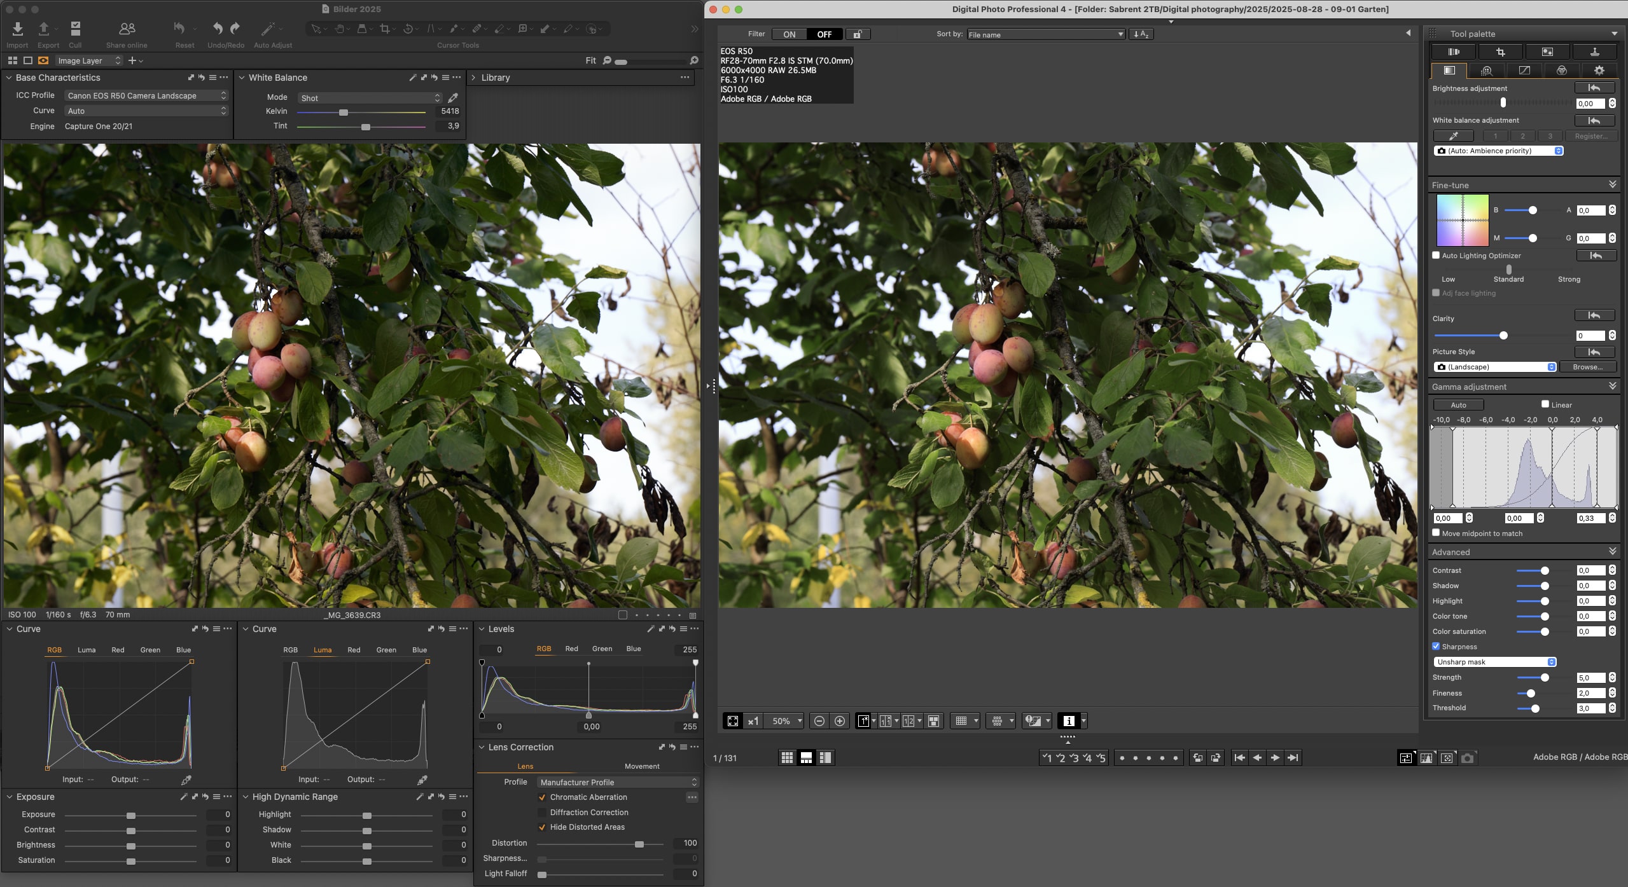Click the Auto gamma adjustment button

point(1458,405)
